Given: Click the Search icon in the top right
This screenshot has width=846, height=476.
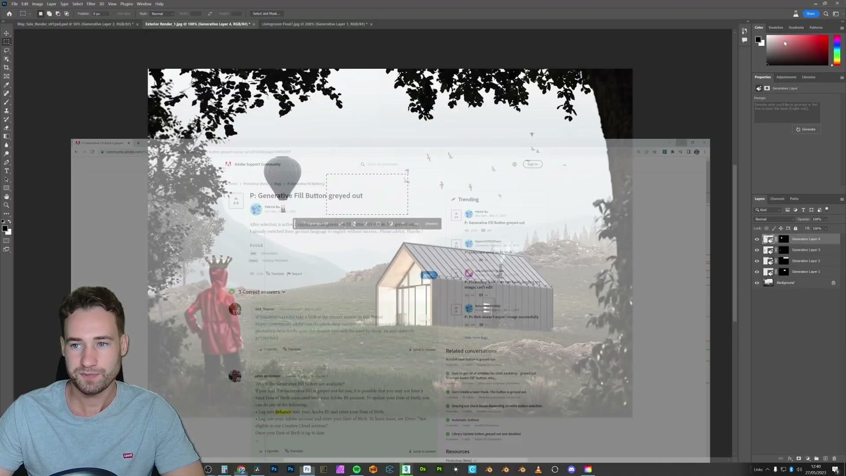Looking at the screenshot, I should [826, 14].
